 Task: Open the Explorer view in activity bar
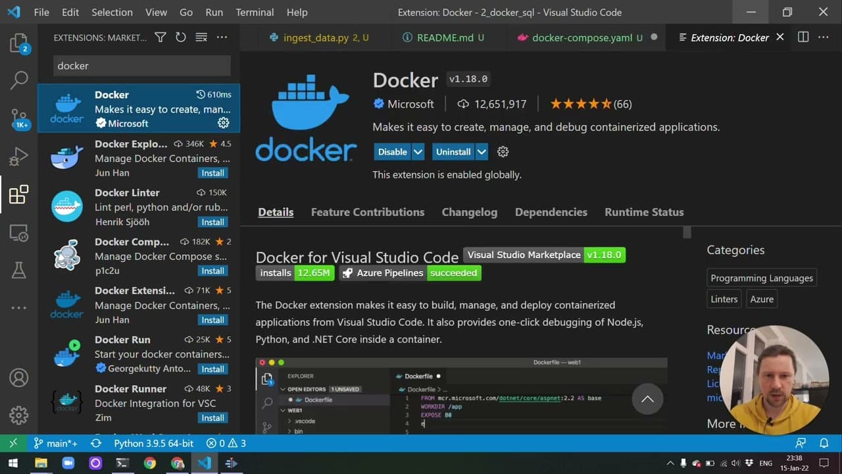18,44
